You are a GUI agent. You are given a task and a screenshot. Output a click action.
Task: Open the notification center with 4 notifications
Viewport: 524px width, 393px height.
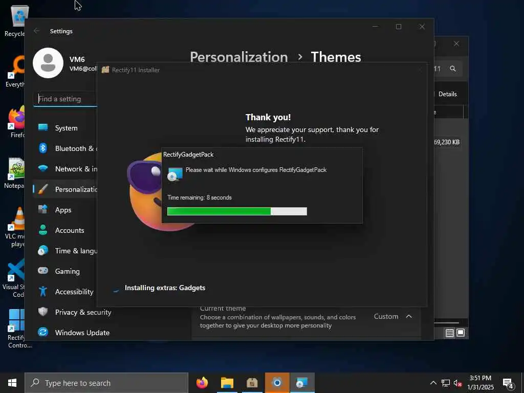click(508, 383)
